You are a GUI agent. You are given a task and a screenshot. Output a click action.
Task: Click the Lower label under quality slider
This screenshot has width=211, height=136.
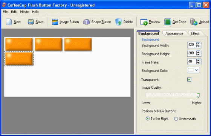(x=146, y=103)
